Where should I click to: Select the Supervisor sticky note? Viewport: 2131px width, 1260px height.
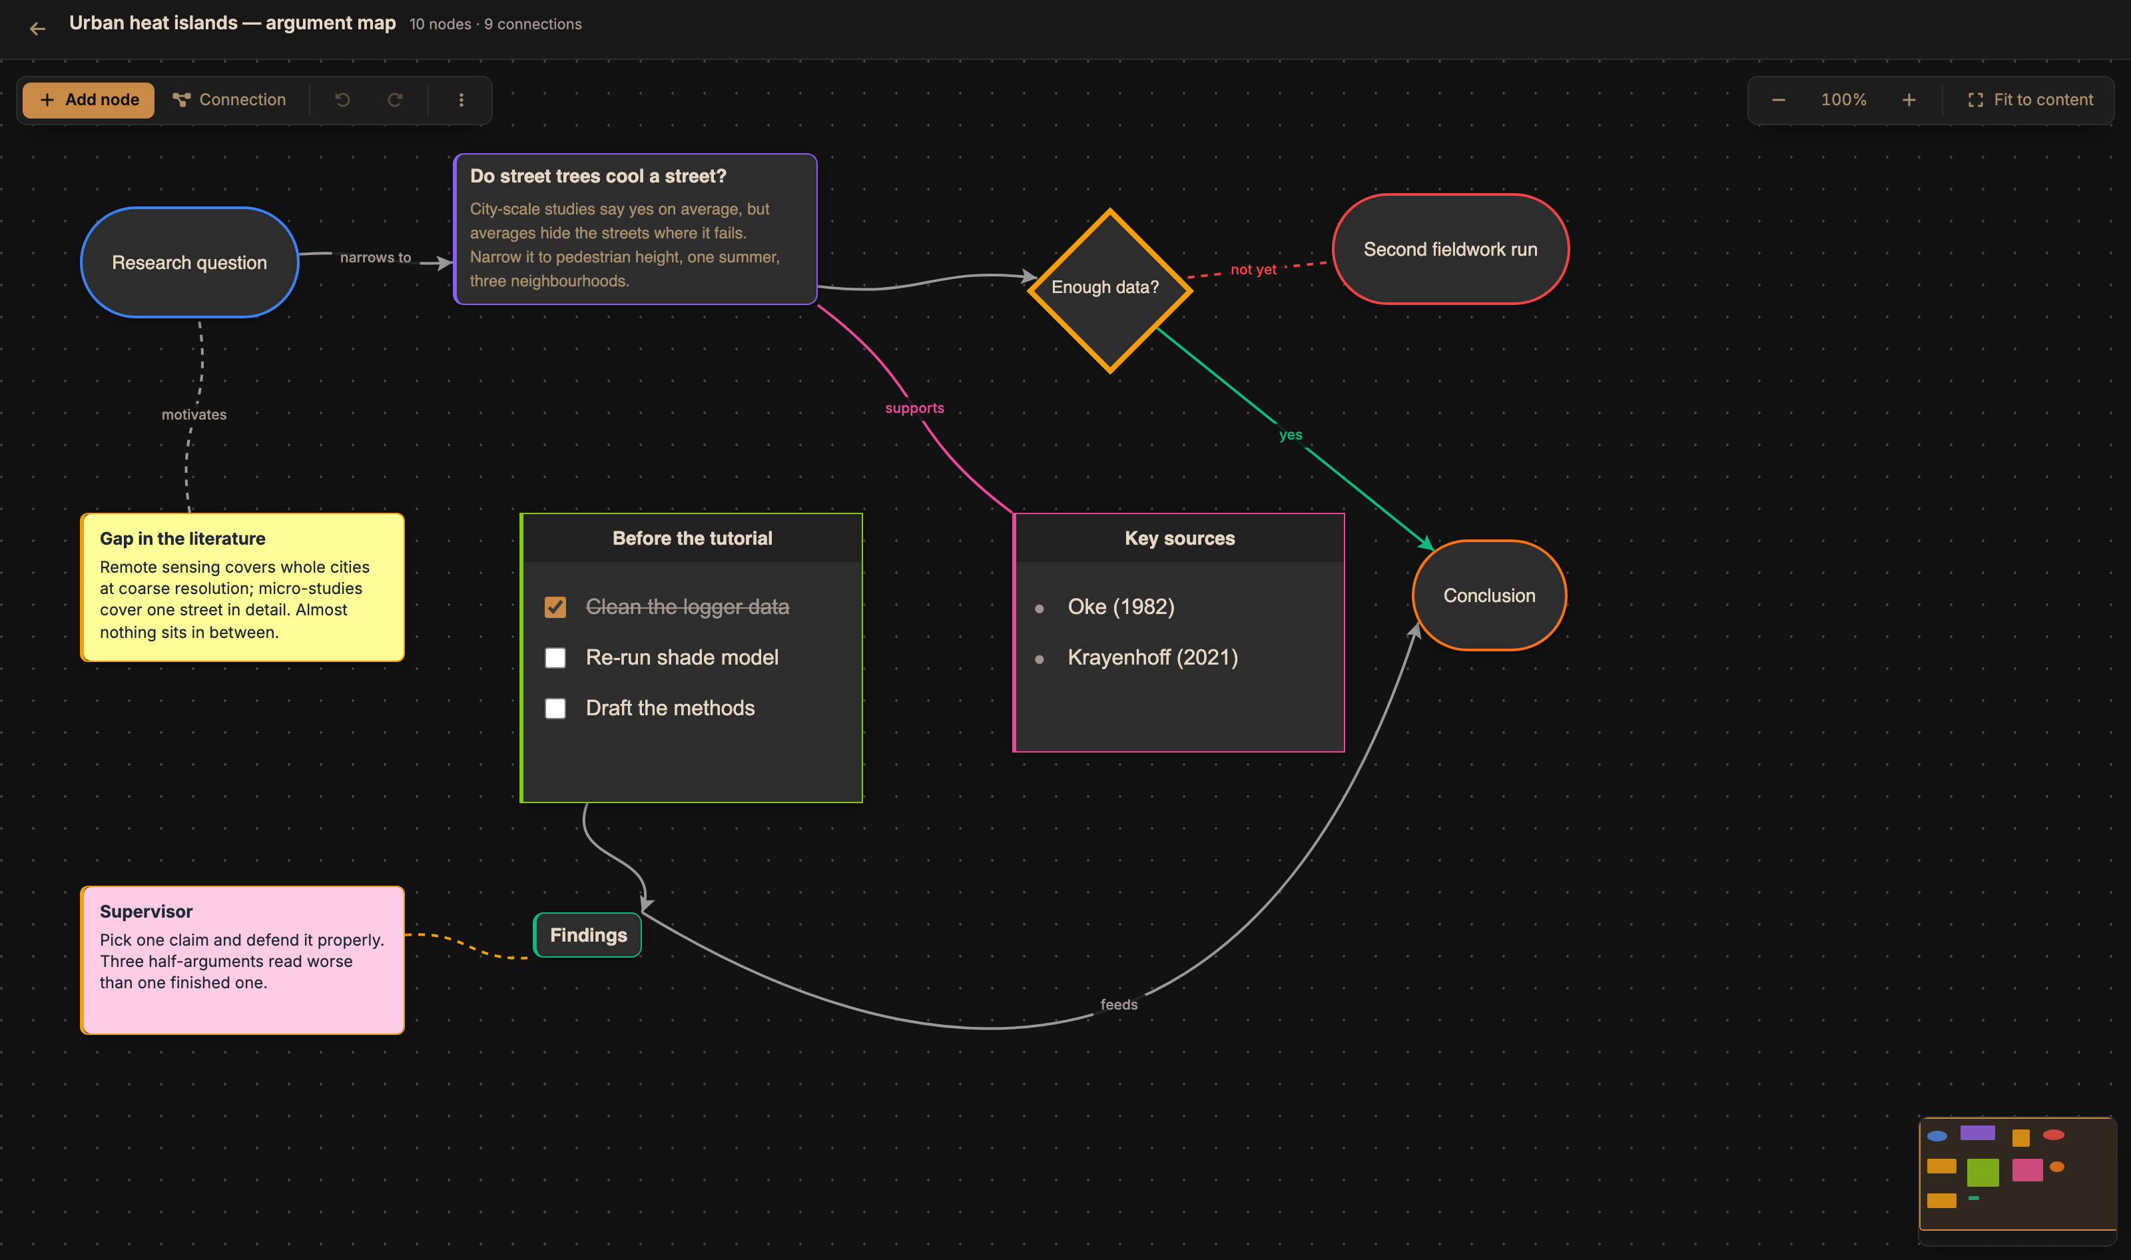tap(242, 960)
